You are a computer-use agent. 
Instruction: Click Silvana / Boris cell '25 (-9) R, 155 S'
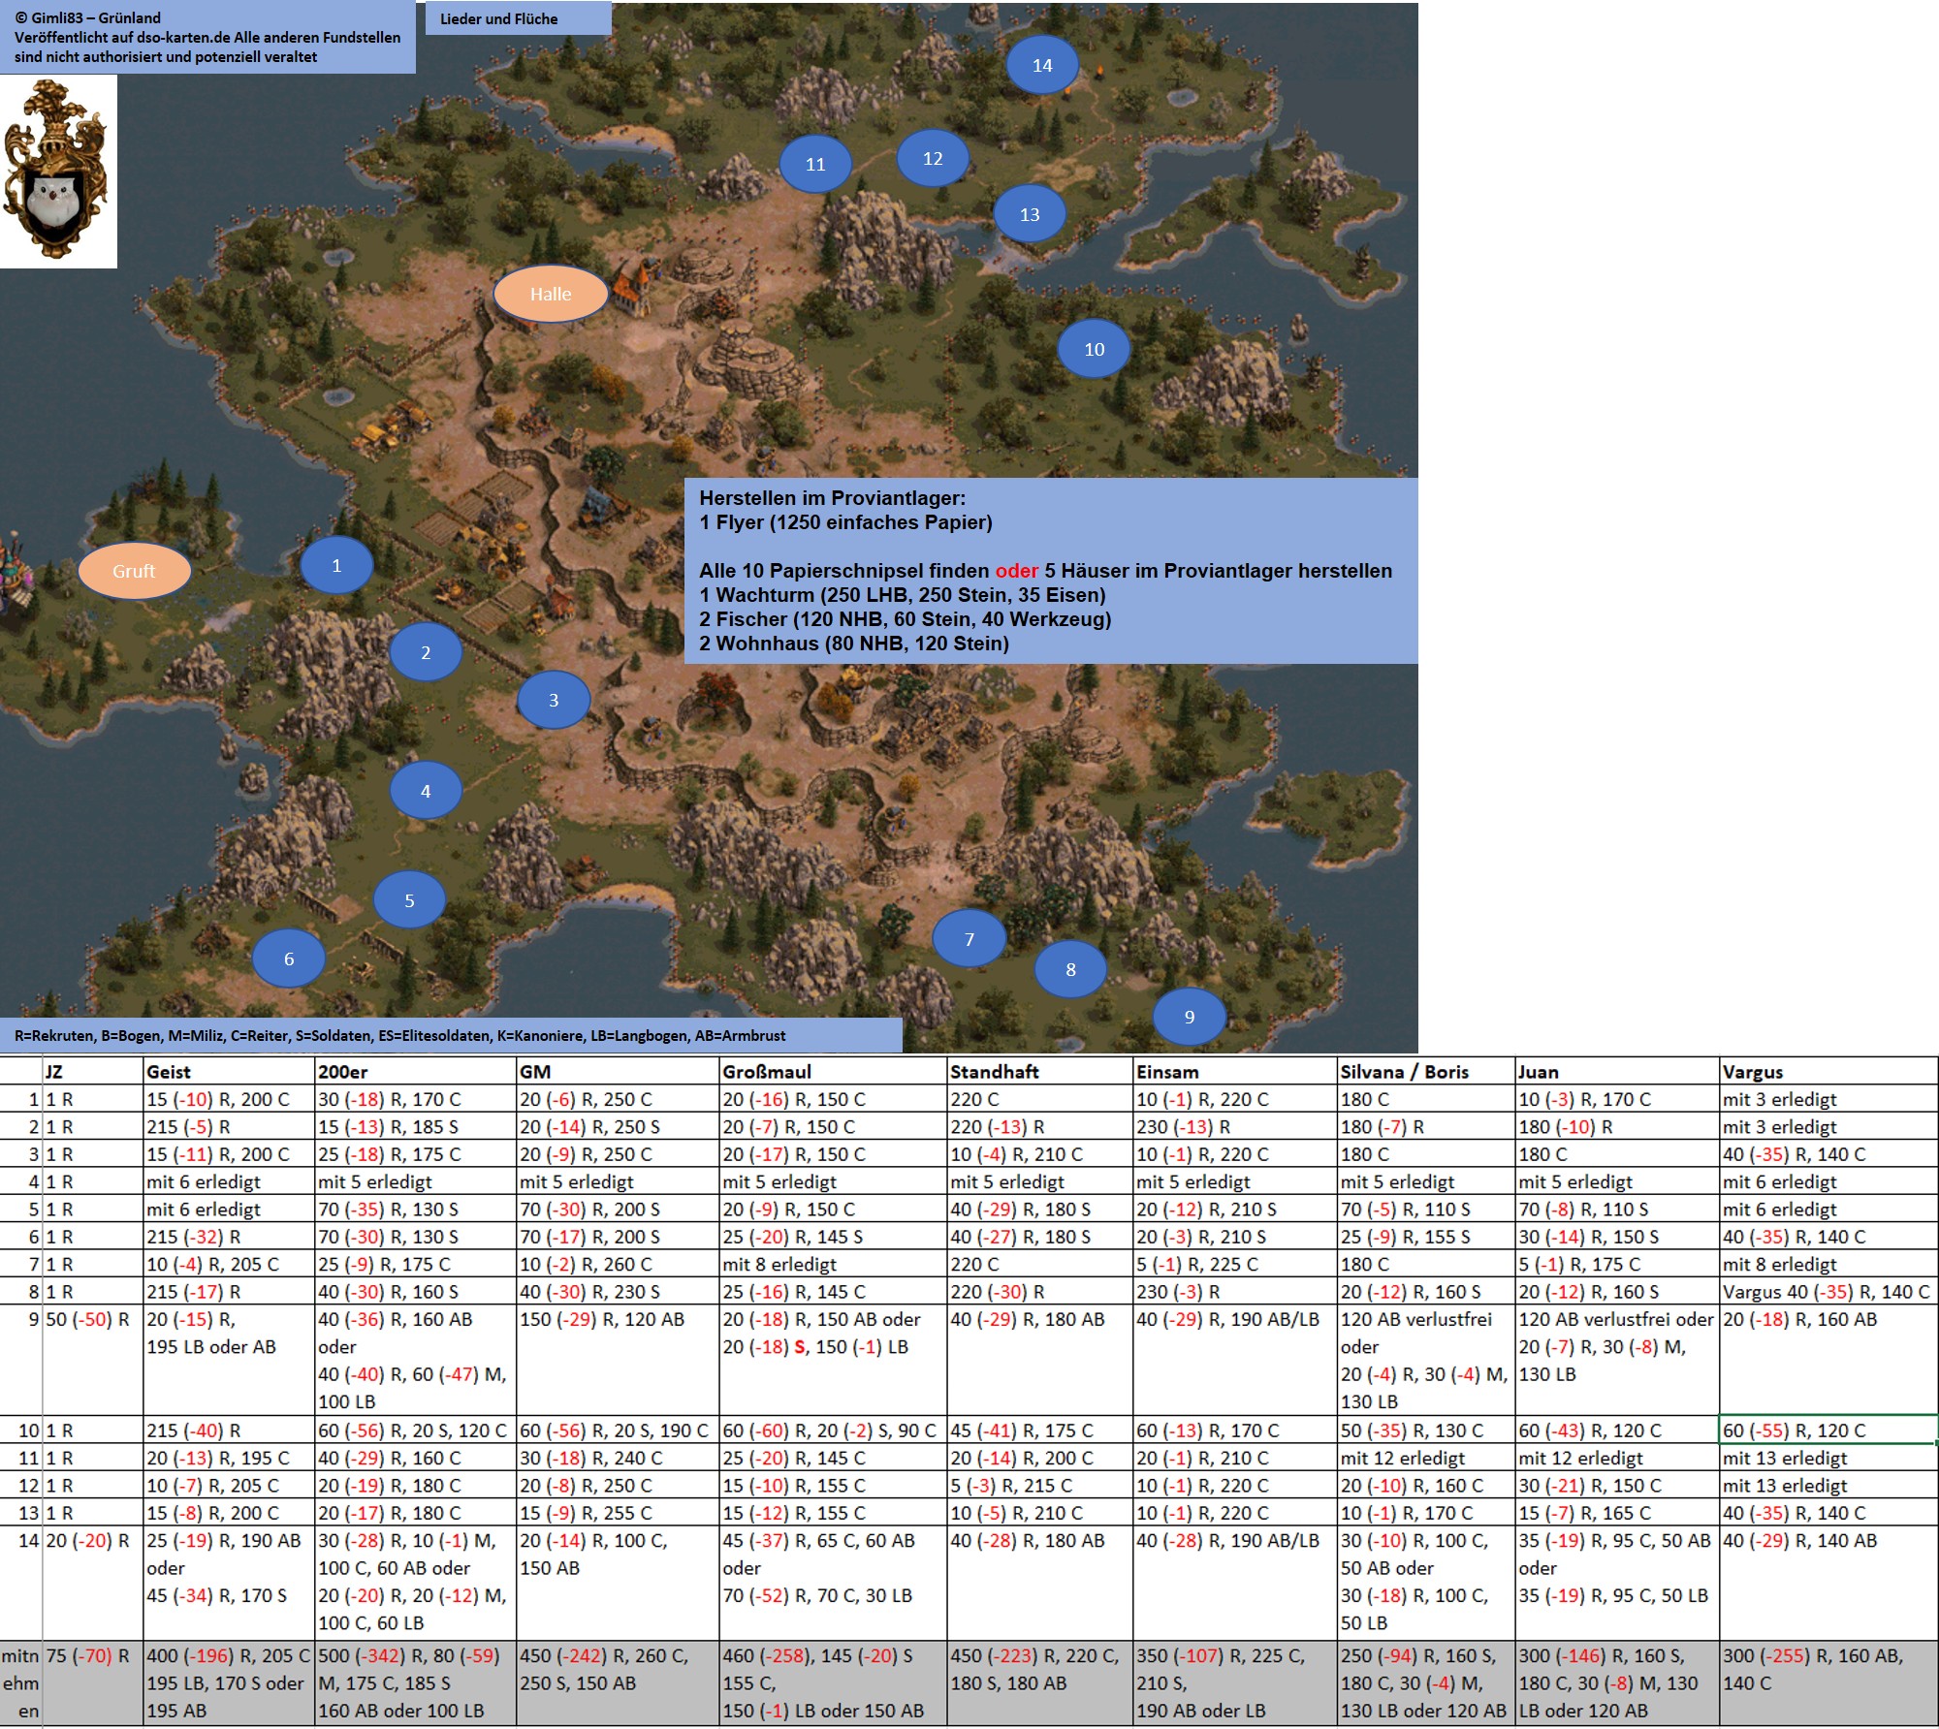1426,1237
